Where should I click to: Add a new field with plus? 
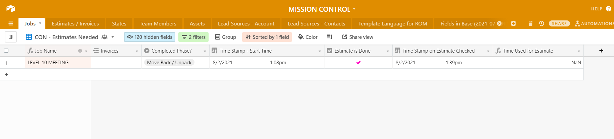point(601,51)
